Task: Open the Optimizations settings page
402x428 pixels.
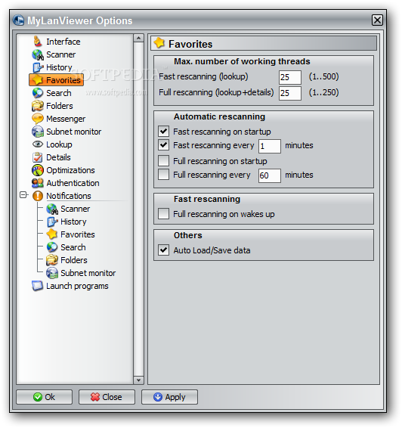Action: point(70,170)
